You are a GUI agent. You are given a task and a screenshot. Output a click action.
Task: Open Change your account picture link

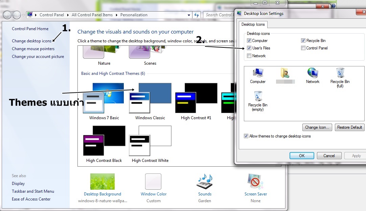tap(38, 57)
